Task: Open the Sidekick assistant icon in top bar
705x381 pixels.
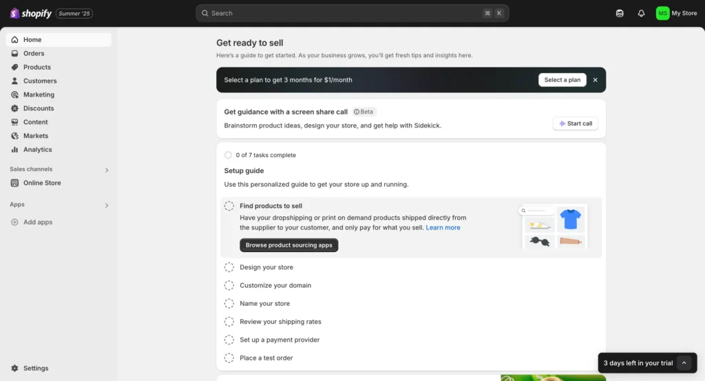Action: (620, 14)
